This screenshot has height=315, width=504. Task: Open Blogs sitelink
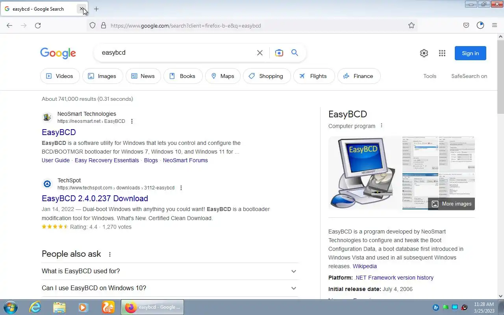coord(151,160)
